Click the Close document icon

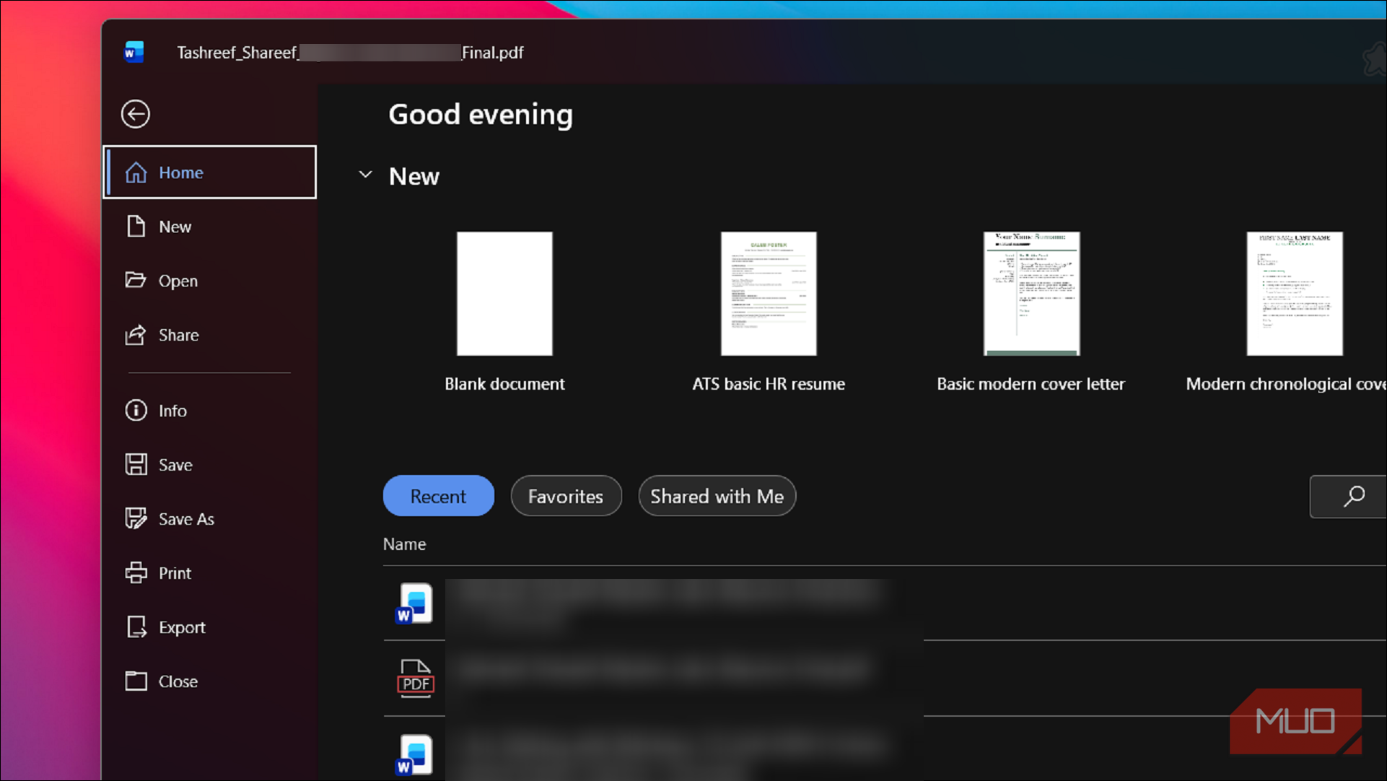(136, 681)
